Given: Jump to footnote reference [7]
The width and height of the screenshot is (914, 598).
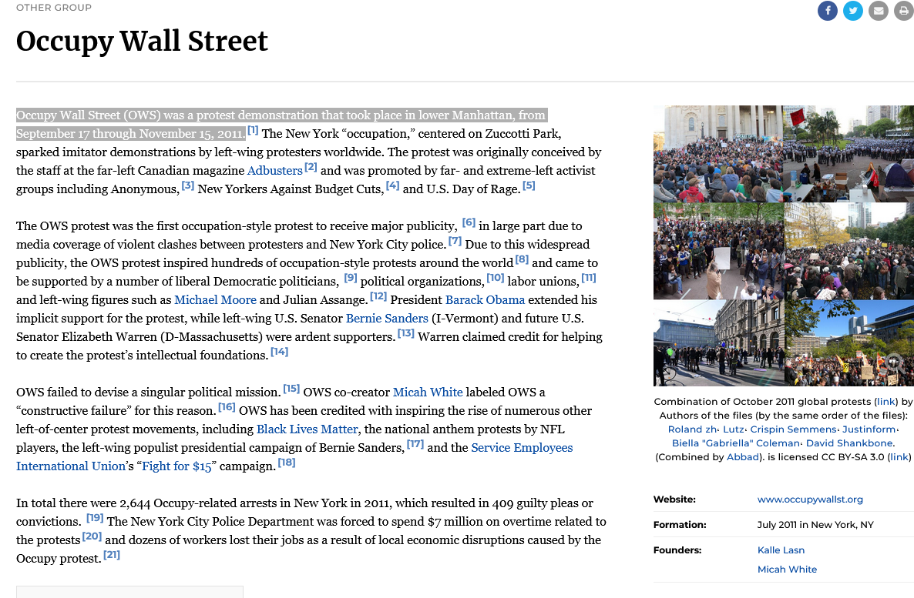Looking at the screenshot, I should pyautogui.click(x=455, y=241).
